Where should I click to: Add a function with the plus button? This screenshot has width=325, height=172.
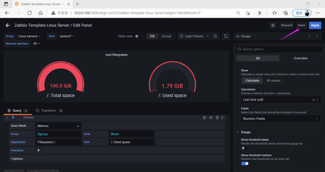coord(39,150)
